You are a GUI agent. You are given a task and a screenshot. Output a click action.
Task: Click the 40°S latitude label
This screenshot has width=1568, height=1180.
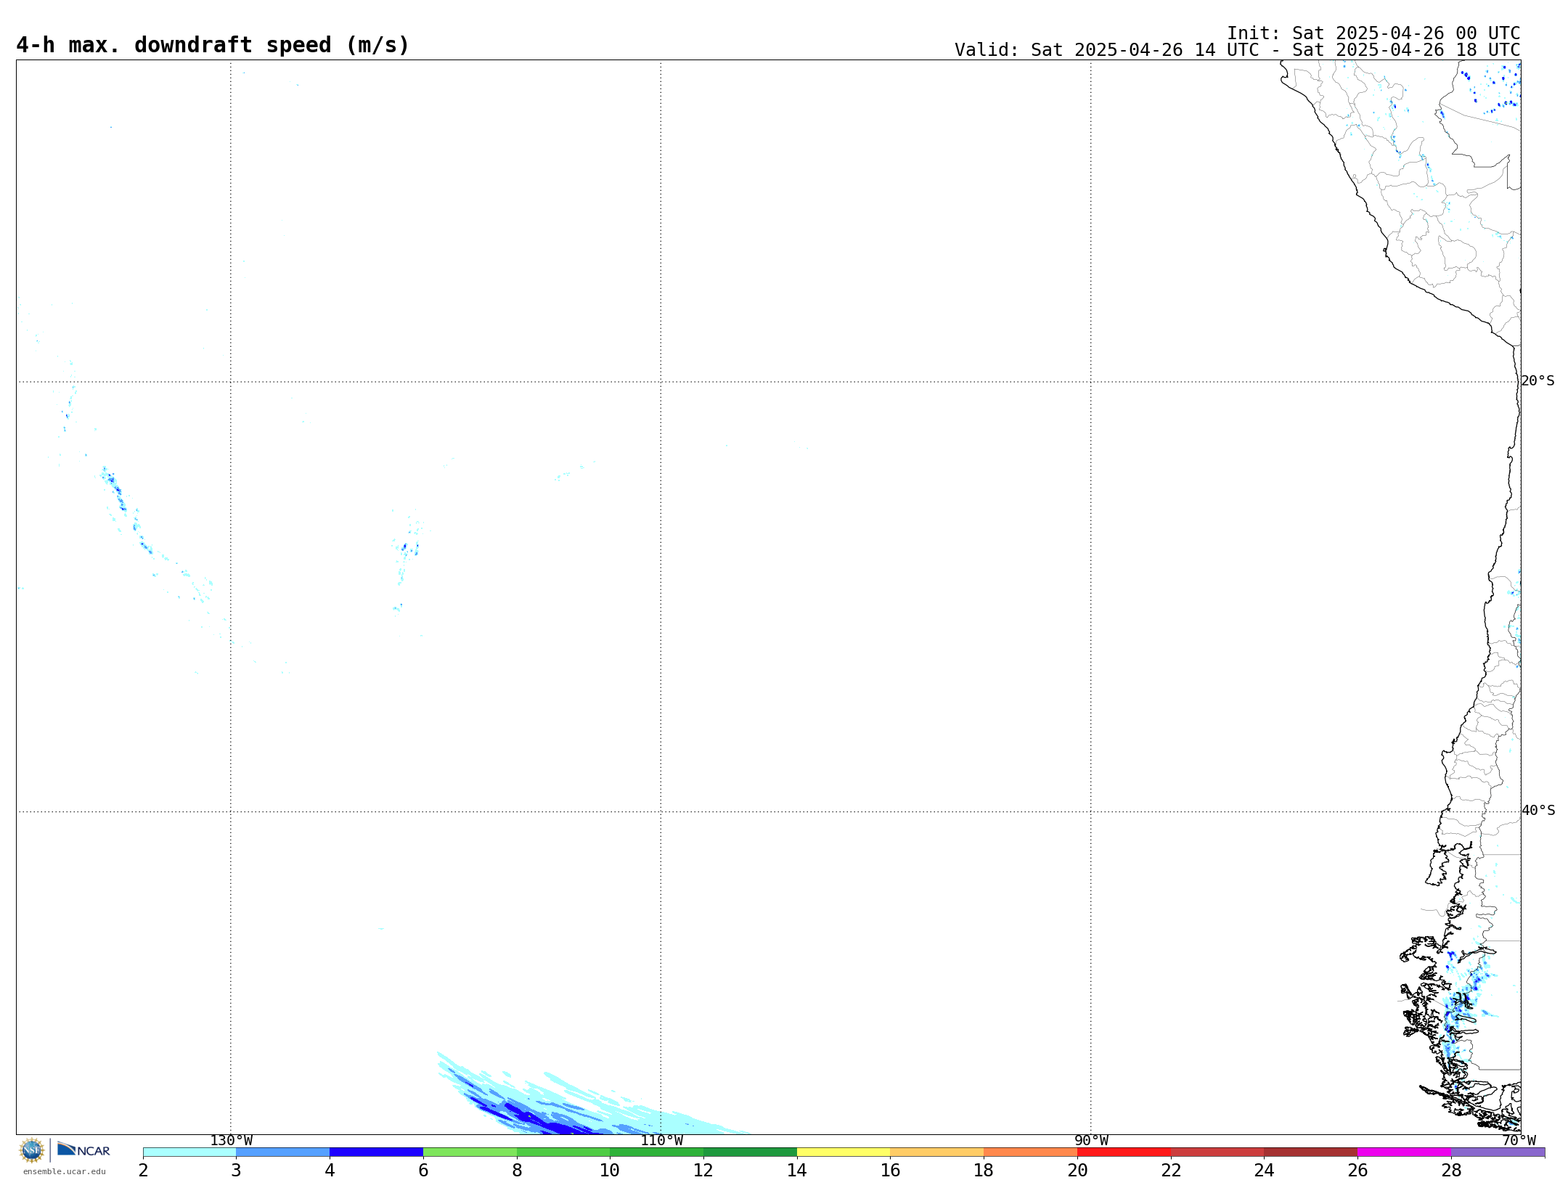click(1538, 811)
